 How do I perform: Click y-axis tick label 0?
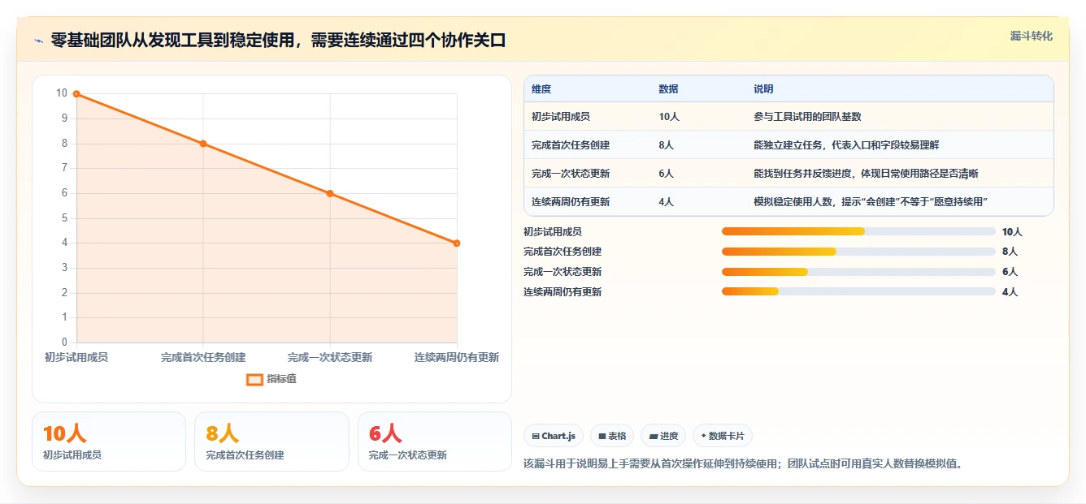[x=64, y=342]
